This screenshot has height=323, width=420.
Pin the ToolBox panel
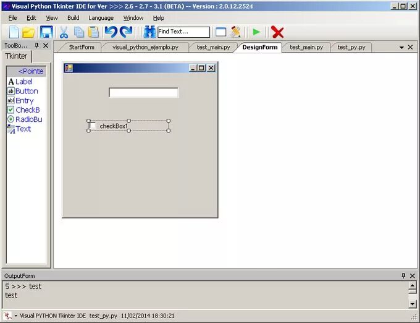36,46
